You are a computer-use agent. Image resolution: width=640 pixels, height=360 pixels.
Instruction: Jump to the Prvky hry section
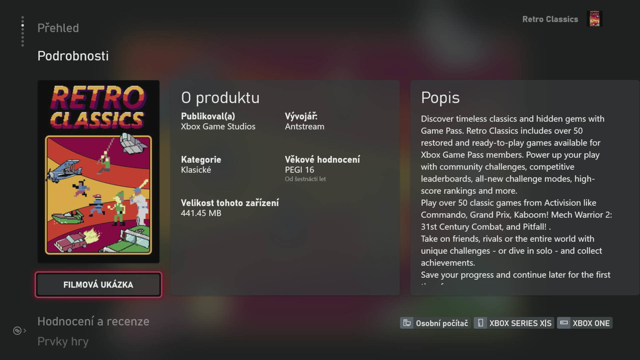[x=63, y=341]
